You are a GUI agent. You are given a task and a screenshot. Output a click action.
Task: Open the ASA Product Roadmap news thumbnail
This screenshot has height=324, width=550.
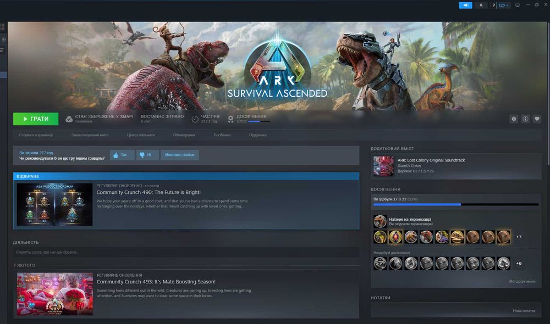pyautogui.click(x=54, y=204)
